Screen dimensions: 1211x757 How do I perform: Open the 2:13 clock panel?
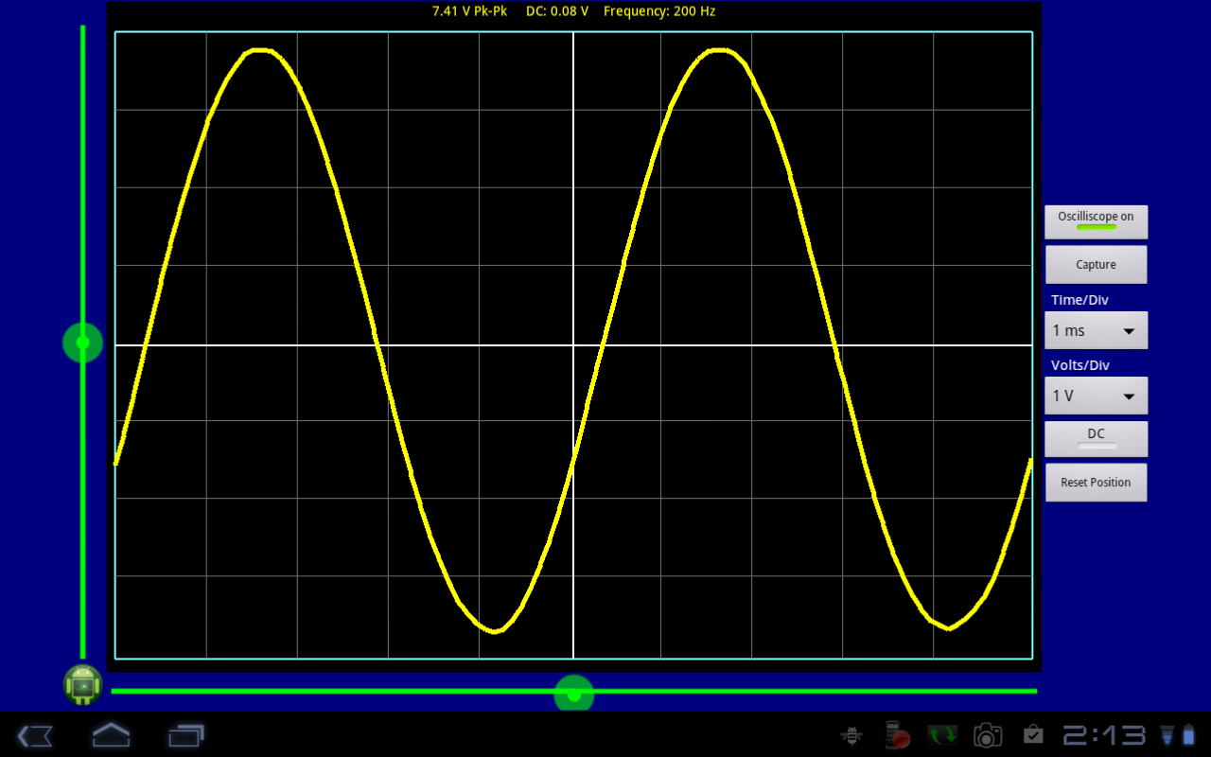point(1104,735)
